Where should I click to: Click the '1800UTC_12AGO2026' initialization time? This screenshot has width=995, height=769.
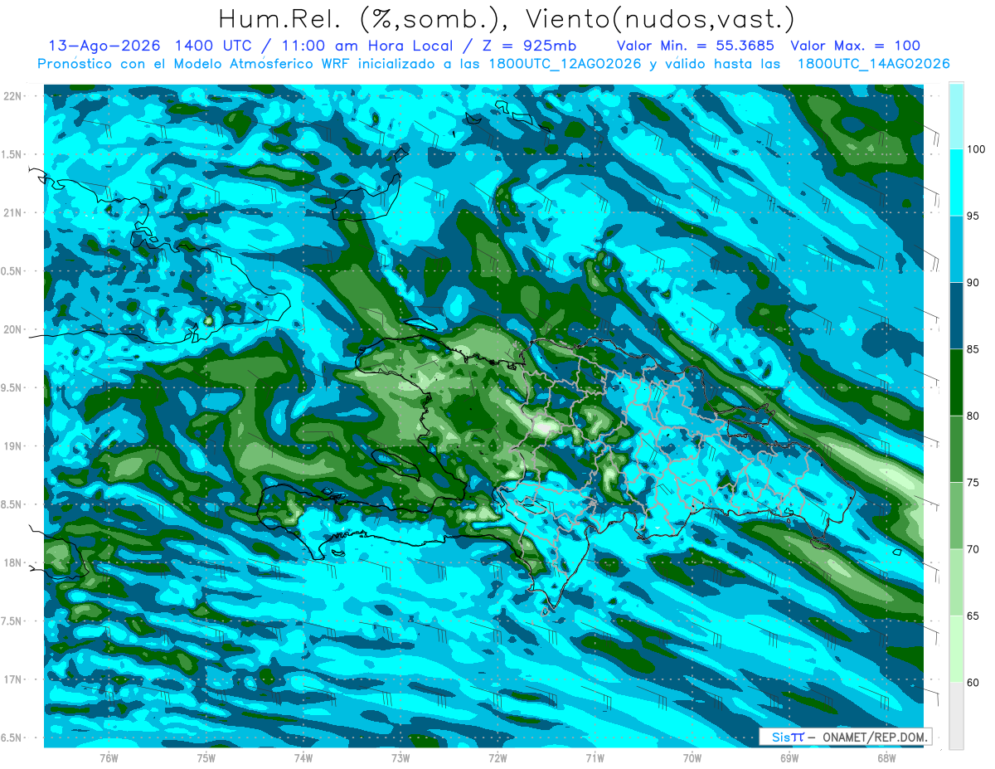[567, 64]
